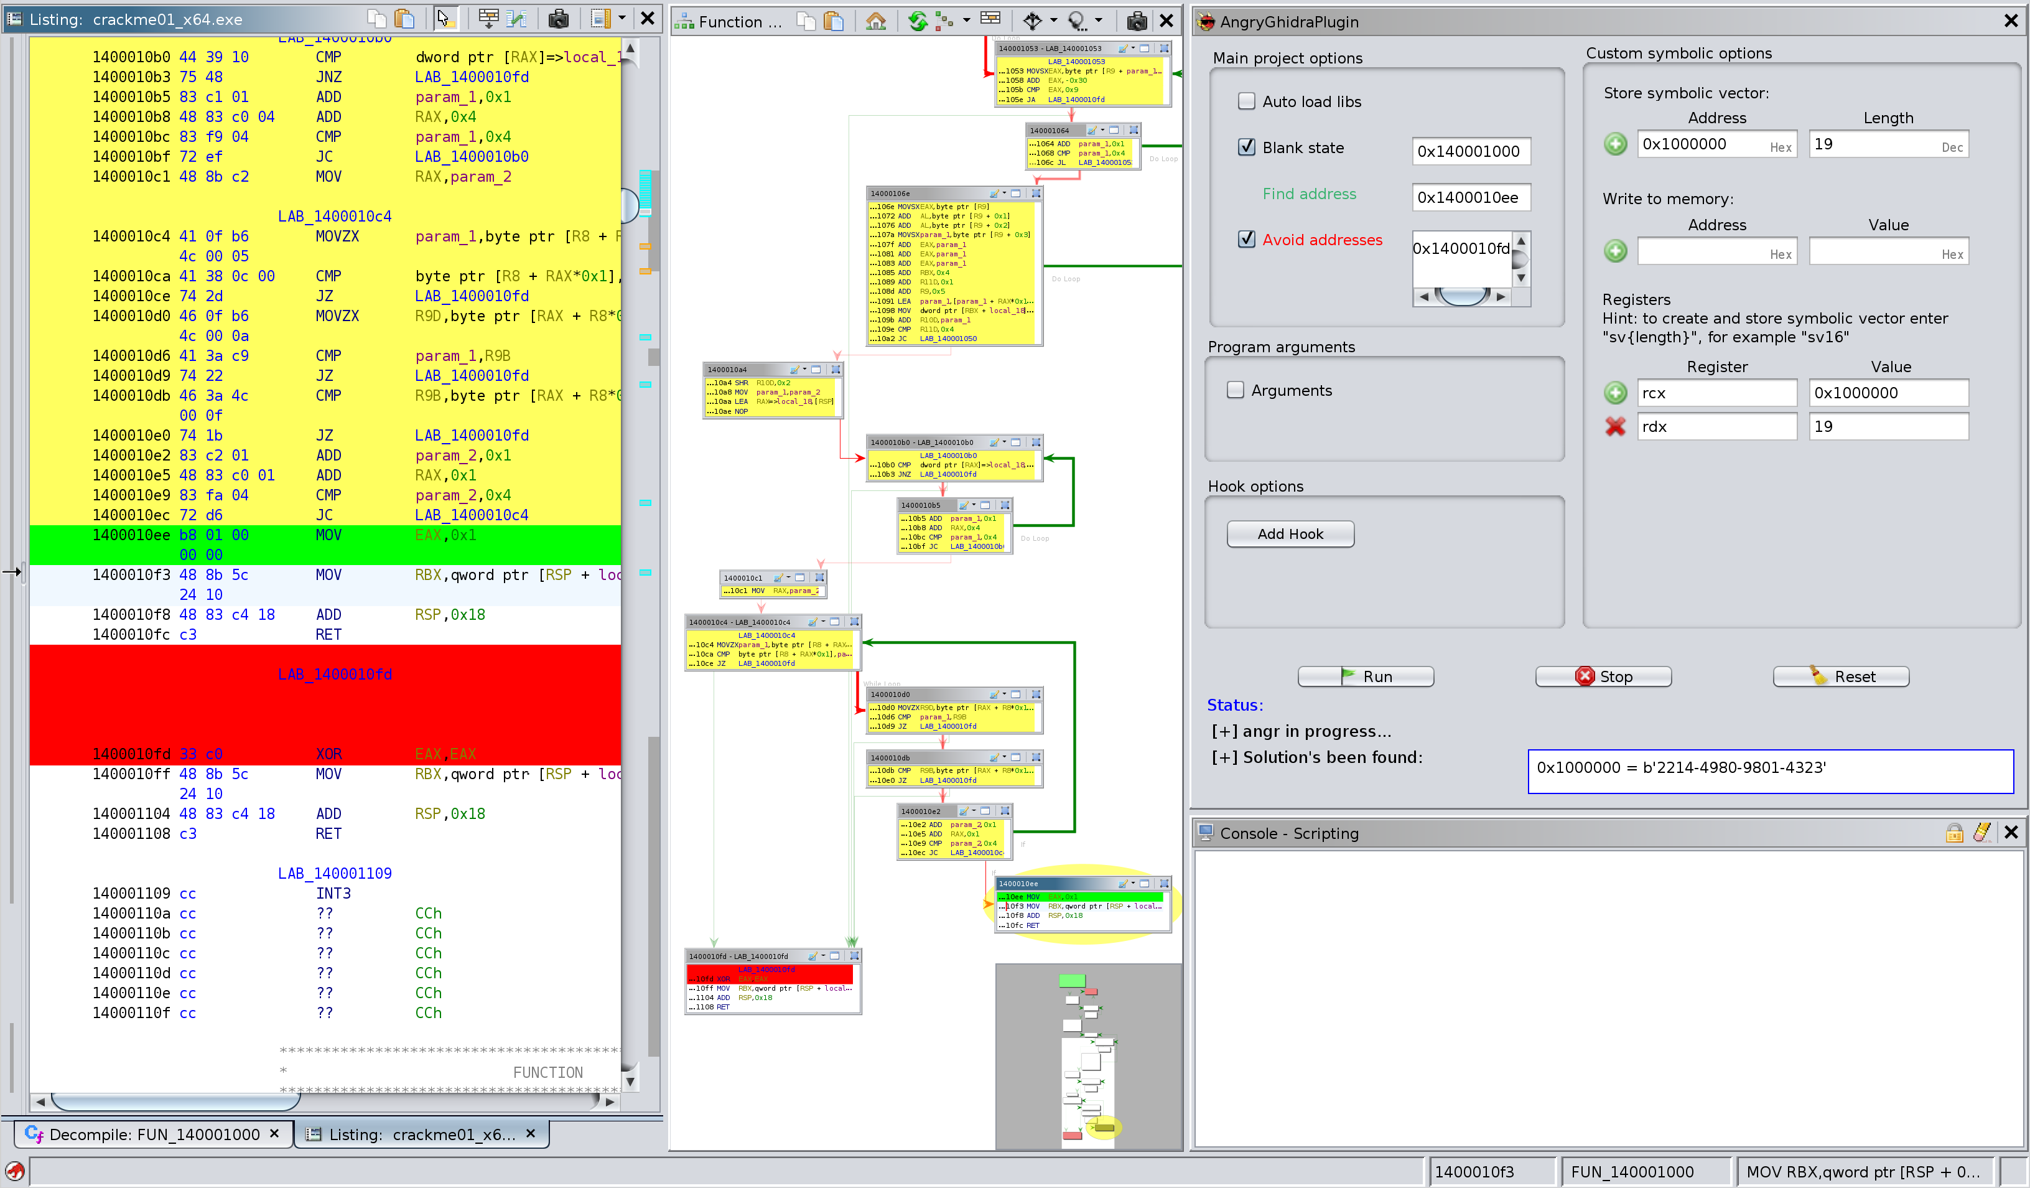Click the avoid addresses horizontal scrollbar
Screen dimensions: 2030x1188
click(x=1462, y=297)
